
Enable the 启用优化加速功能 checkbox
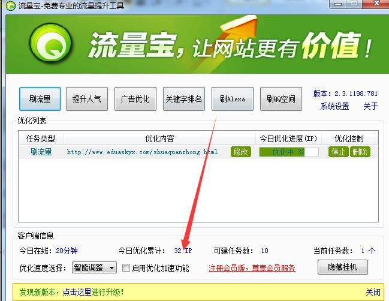(x=126, y=268)
